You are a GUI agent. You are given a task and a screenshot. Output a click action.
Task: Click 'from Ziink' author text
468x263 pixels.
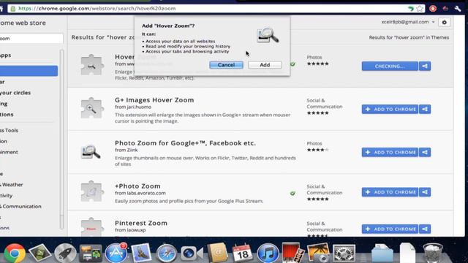pos(127,150)
